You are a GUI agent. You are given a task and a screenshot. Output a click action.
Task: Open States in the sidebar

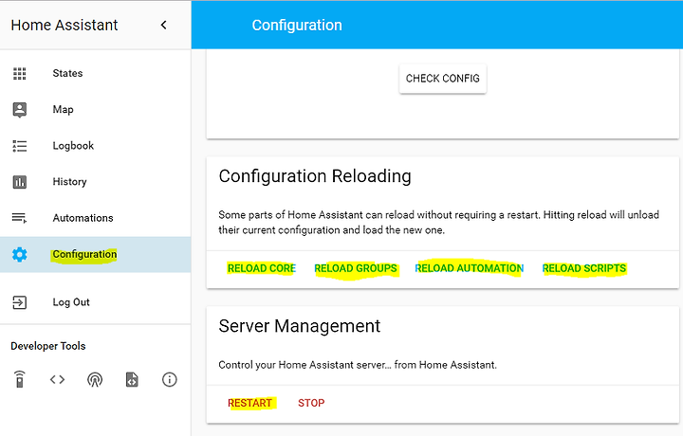tap(67, 73)
